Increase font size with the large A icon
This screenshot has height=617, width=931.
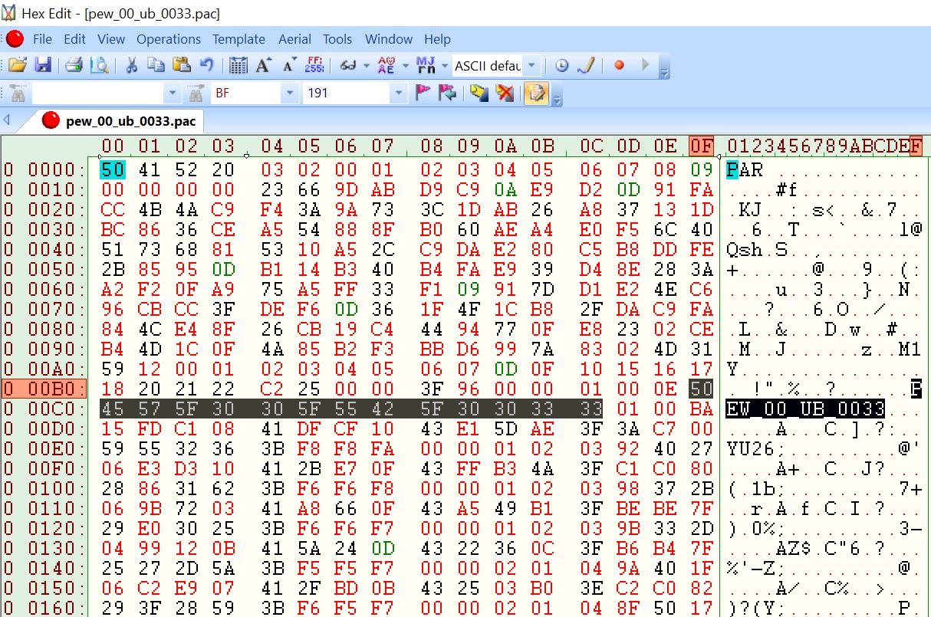click(x=264, y=66)
